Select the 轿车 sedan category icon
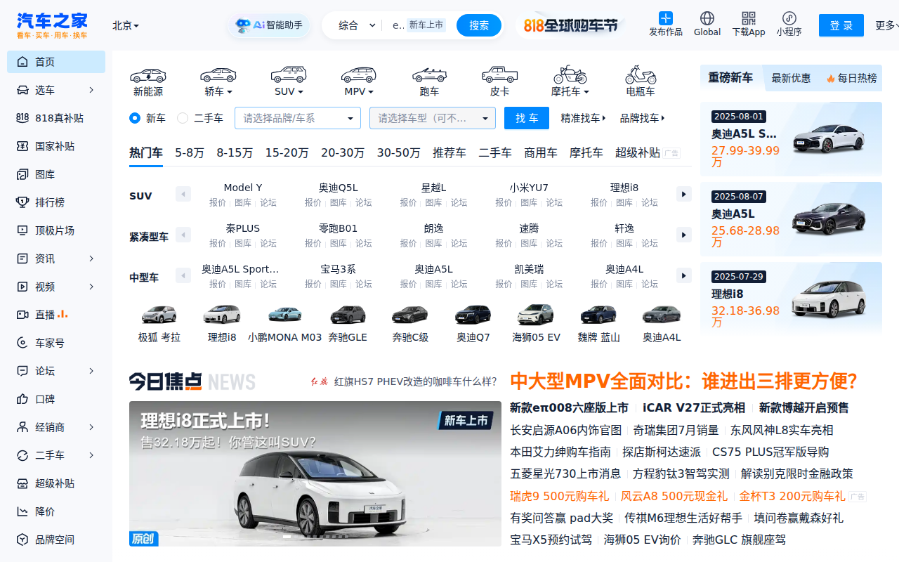This screenshot has height=562, width=899. 218,75
